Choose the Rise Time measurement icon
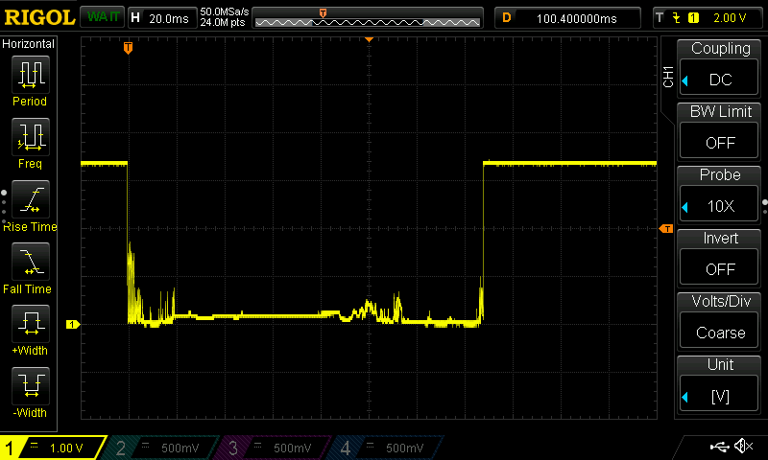The height and width of the screenshot is (460, 768). tap(31, 199)
